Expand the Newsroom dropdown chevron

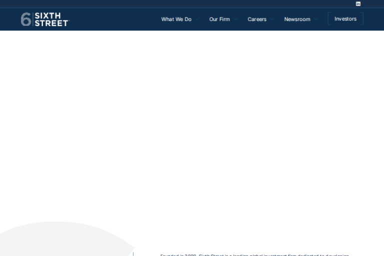pos(316,19)
